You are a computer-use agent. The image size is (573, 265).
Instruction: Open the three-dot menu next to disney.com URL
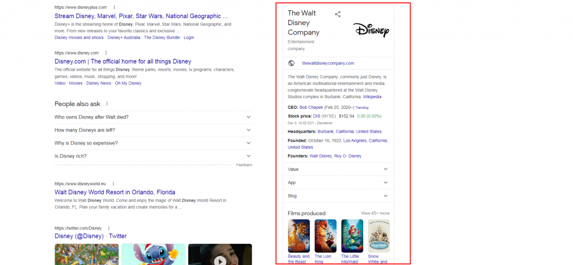tap(106, 53)
